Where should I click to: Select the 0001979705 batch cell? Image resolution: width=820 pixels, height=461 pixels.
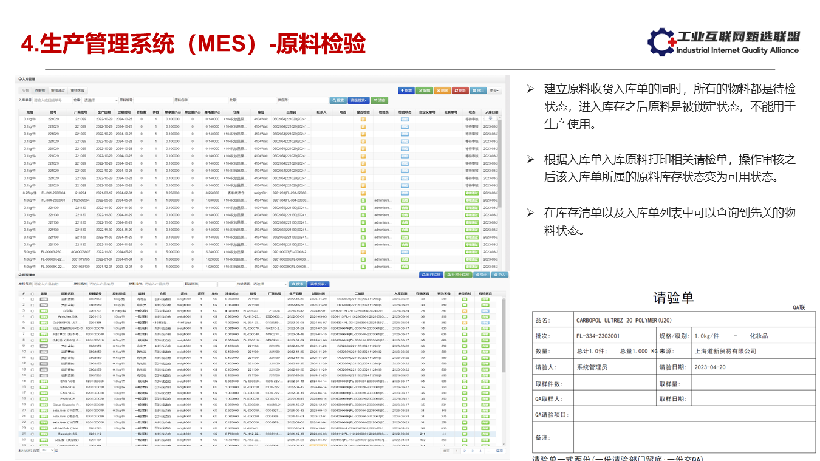[x=81, y=259]
